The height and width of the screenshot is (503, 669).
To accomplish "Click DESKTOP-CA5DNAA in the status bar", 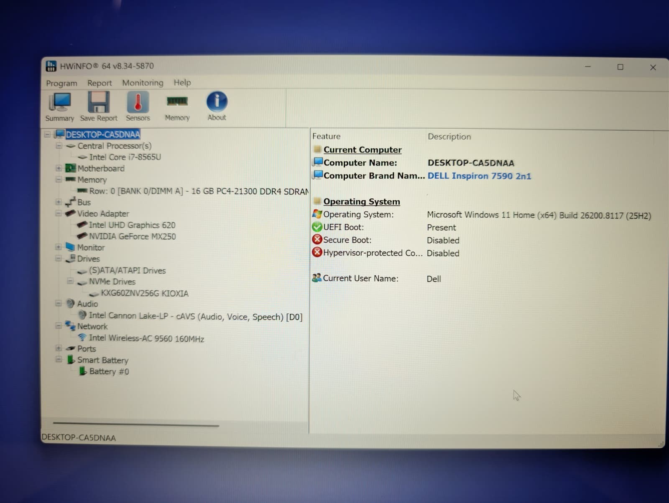I will click(x=79, y=437).
